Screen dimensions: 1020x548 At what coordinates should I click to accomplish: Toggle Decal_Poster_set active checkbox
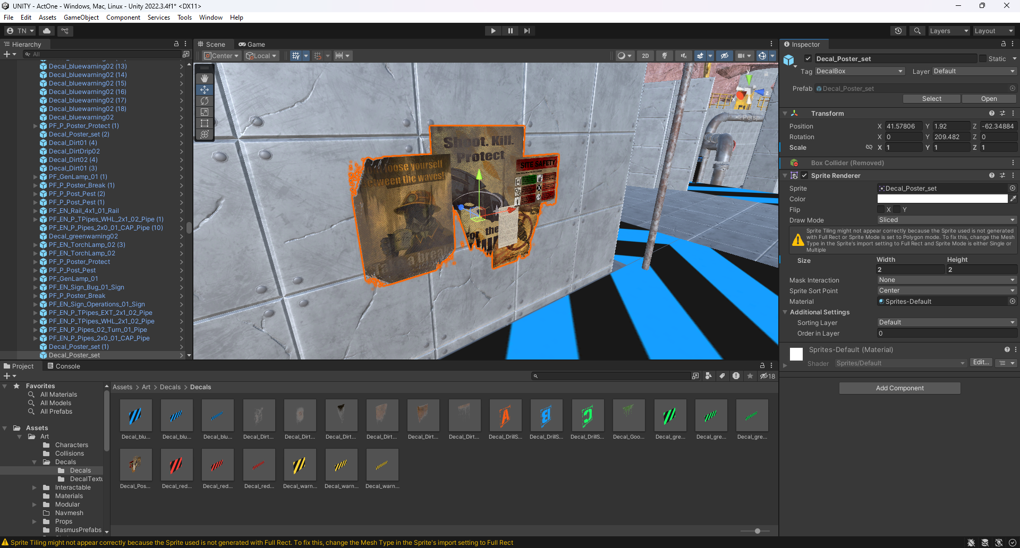808,58
